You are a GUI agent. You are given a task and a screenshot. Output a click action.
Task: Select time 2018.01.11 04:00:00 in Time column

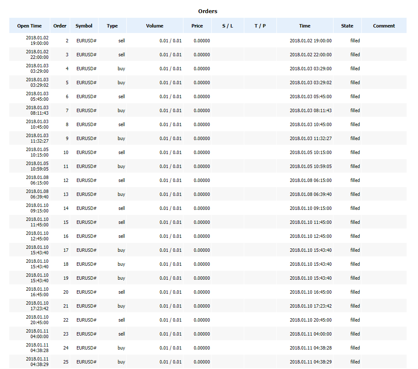point(311,334)
